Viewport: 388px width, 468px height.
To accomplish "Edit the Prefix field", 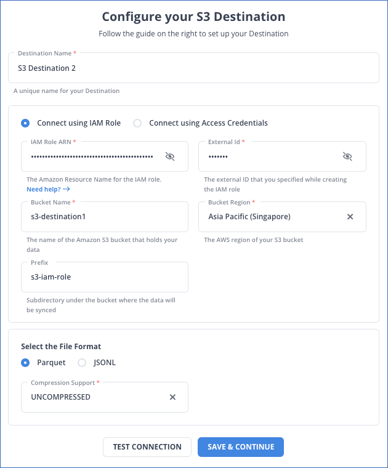I will 105,277.
